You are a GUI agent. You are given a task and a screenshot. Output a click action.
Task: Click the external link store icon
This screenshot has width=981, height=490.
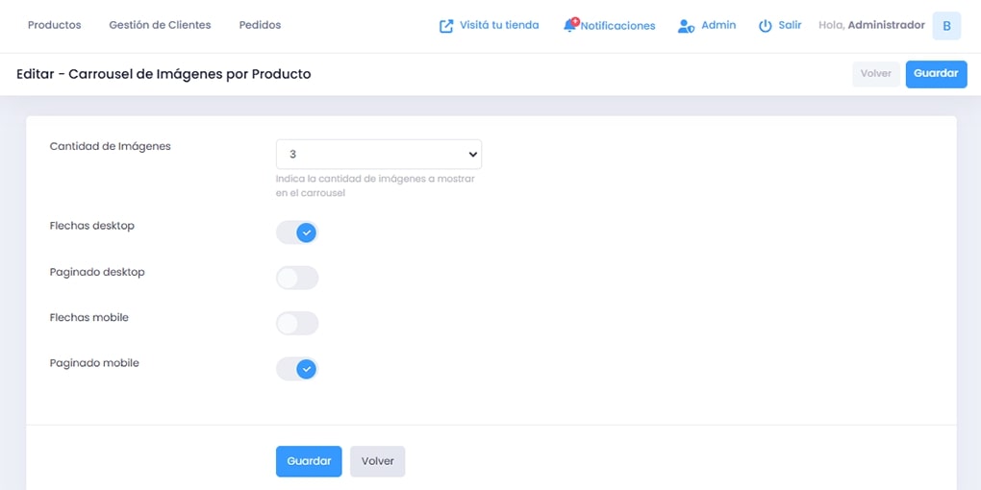446,26
